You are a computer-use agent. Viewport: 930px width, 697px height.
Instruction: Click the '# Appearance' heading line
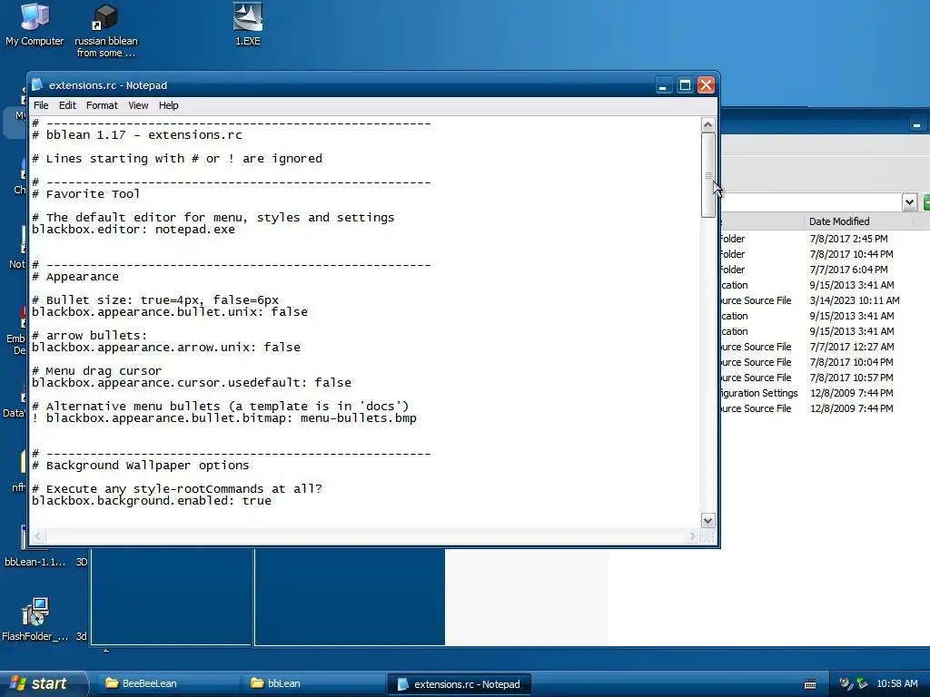click(75, 277)
